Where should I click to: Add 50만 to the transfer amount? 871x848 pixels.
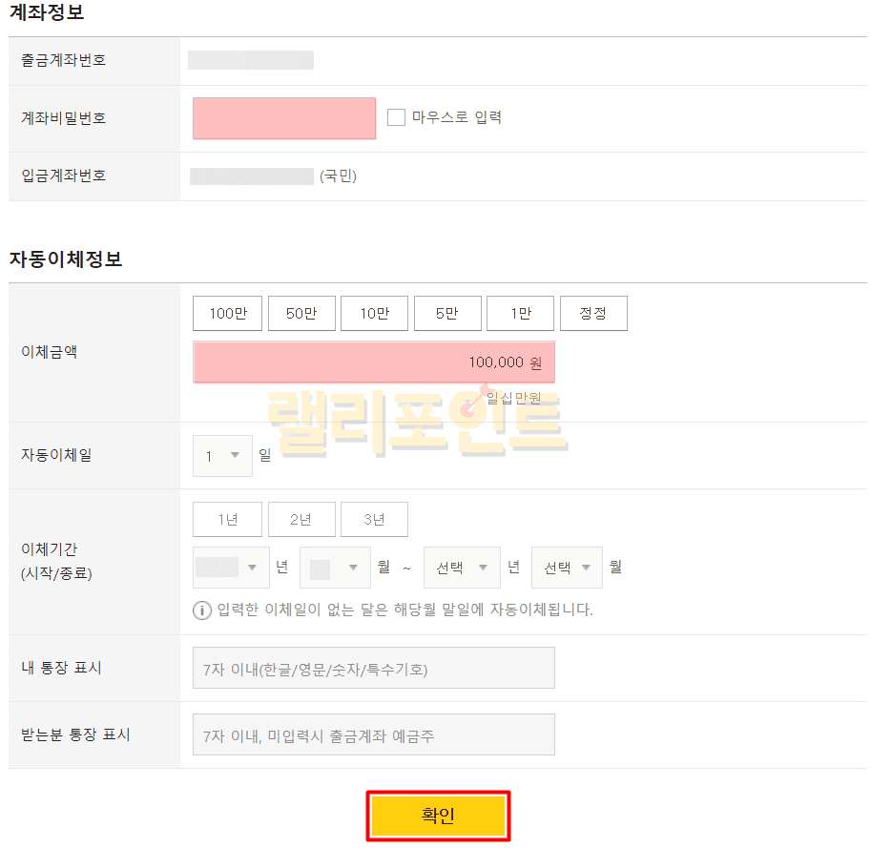click(x=301, y=313)
